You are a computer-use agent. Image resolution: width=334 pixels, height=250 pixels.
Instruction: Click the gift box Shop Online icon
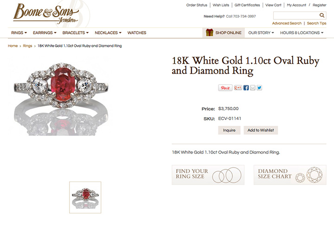coord(210,32)
